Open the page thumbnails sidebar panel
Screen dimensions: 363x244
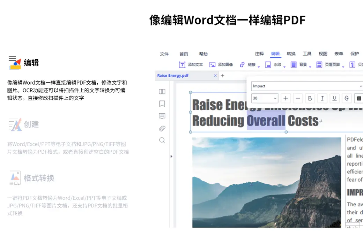(x=162, y=92)
